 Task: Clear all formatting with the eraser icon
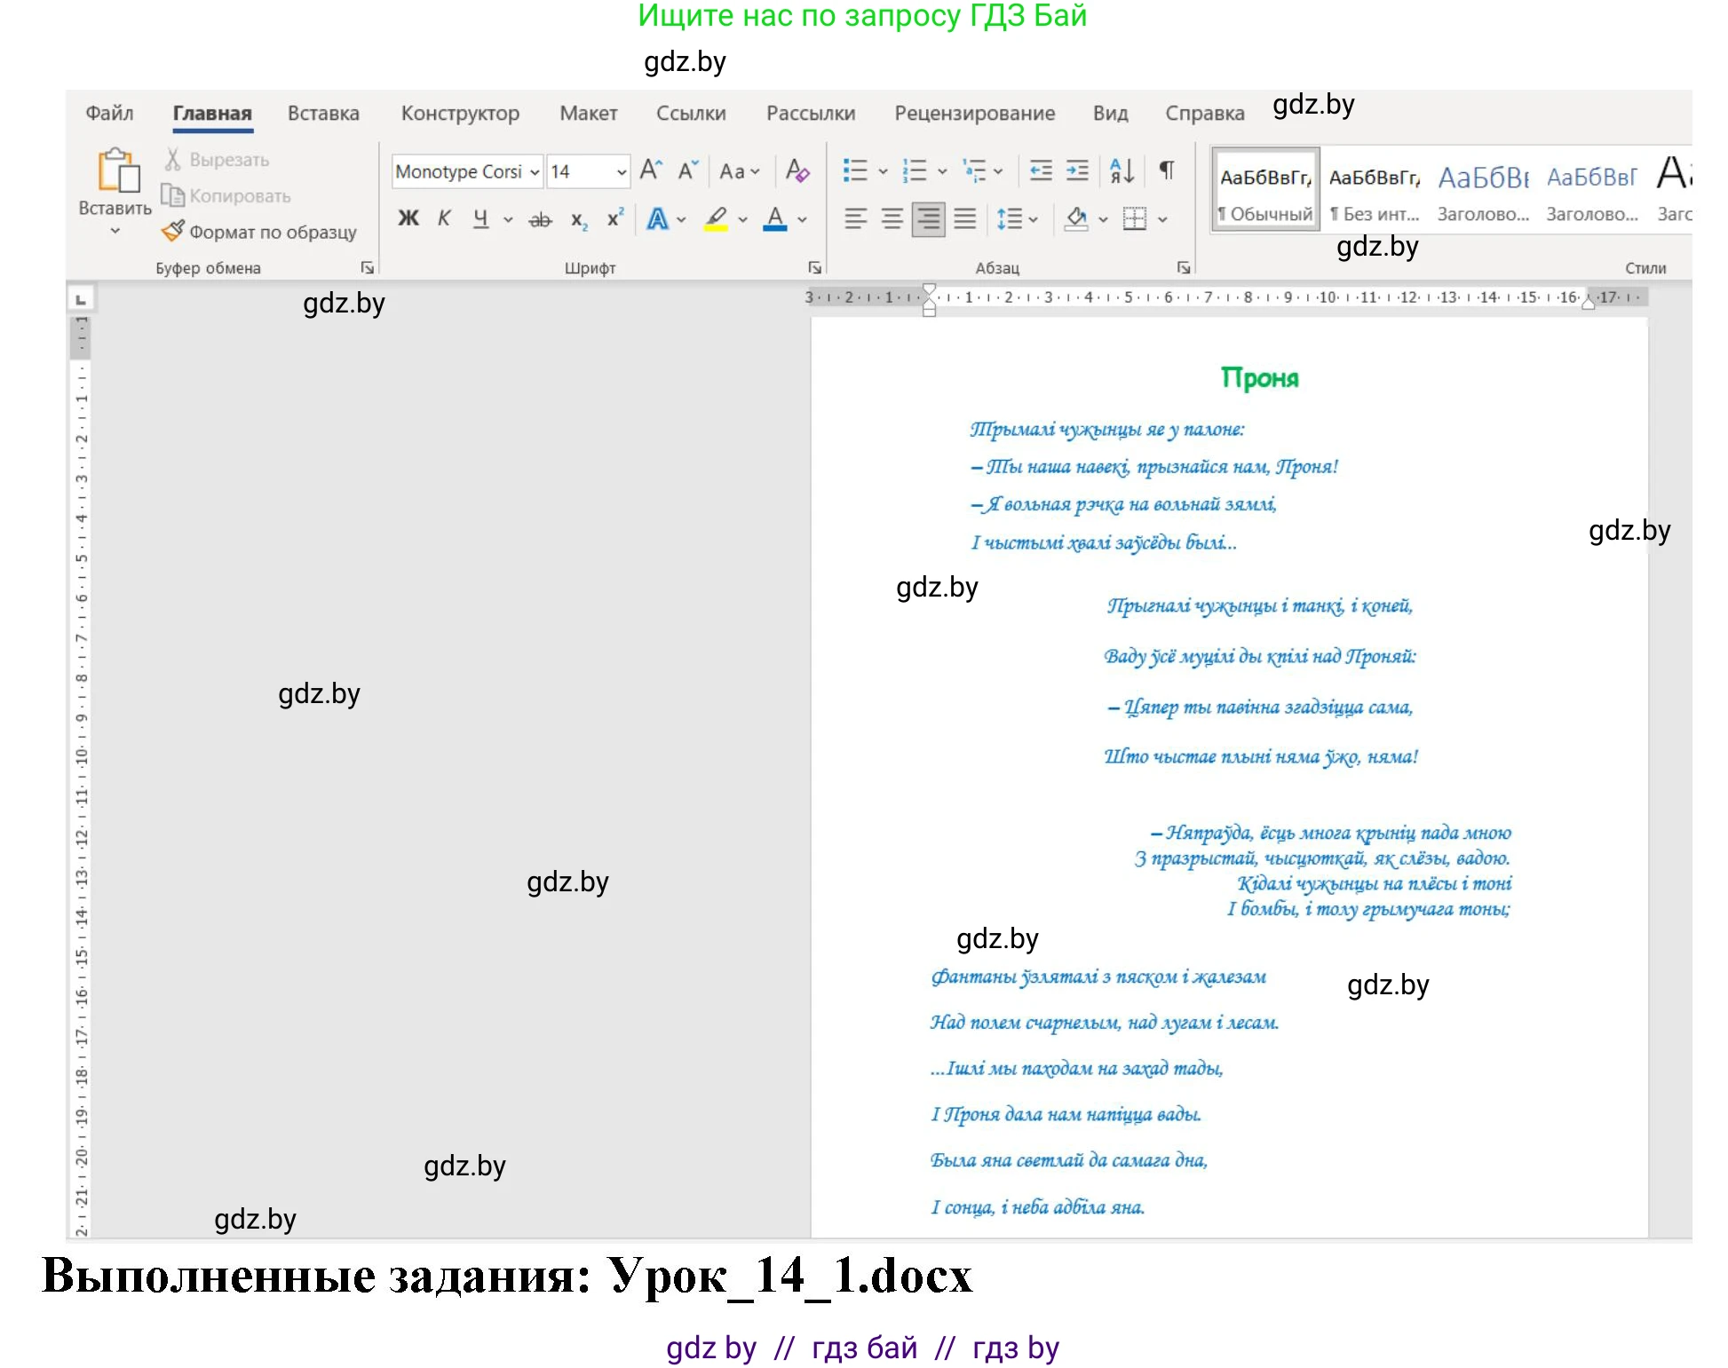coord(797,170)
